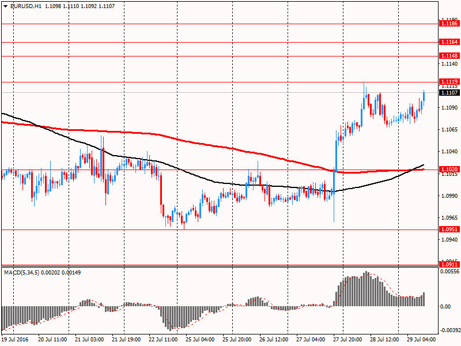Click the current price 1.1107 label

pos(449,93)
